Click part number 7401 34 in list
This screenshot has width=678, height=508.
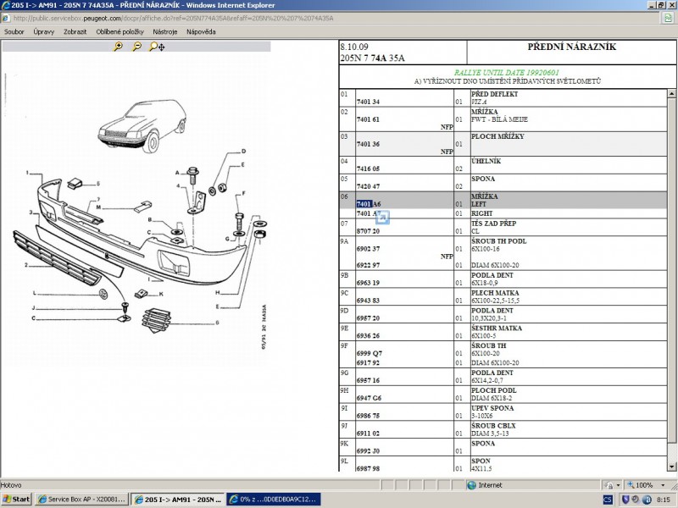(369, 102)
